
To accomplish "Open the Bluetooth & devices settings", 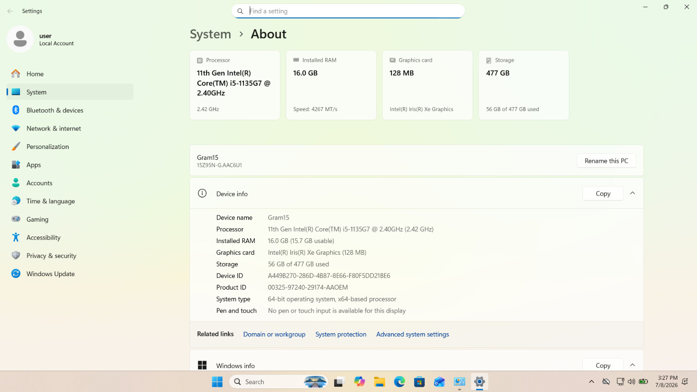I will 70,110.
